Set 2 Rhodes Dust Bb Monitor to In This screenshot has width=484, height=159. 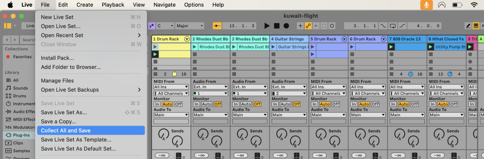pos(196,104)
